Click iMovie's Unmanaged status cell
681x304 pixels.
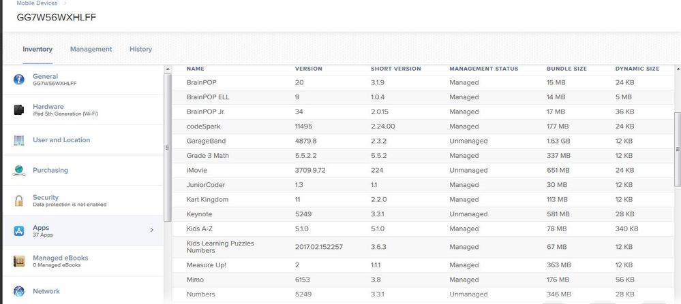click(x=468, y=170)
